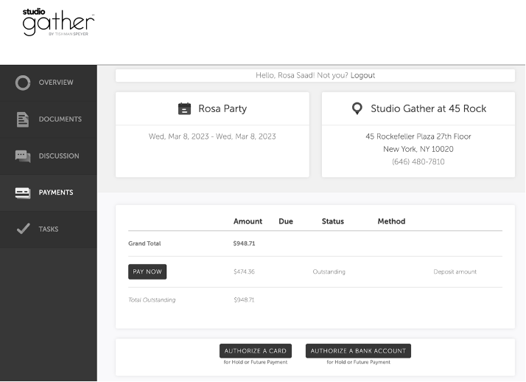
Task: Click Authorize a Card button
Action: [256, 351]
